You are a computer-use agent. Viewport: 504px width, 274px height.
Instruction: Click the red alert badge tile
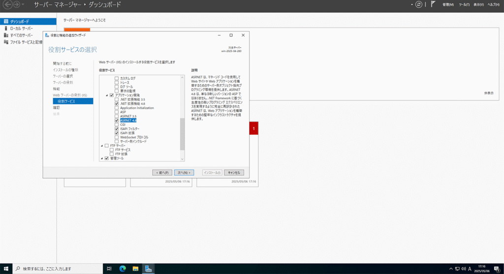tap(253, 128)
